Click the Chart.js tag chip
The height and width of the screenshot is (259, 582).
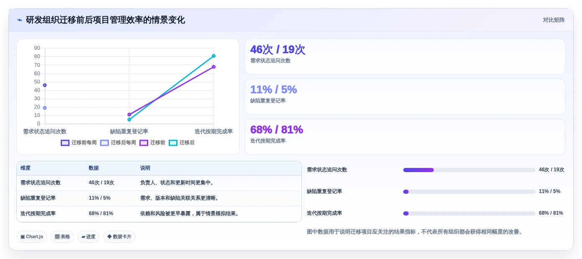point(32,237)
